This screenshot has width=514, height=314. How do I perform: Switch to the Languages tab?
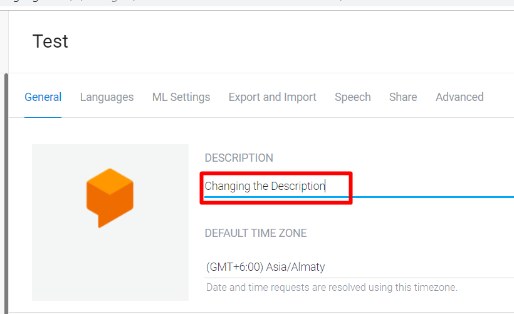point(107,97)
